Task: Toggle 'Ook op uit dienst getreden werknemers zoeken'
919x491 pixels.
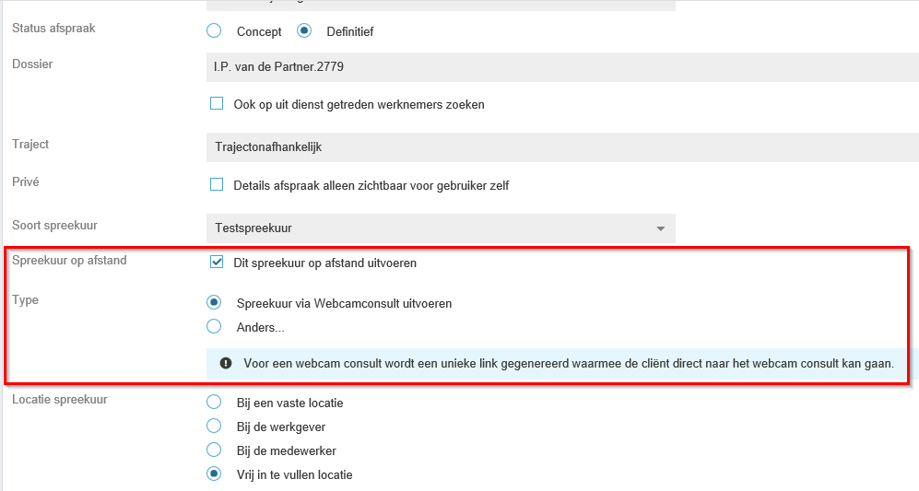Action: [x=217, y=104]
